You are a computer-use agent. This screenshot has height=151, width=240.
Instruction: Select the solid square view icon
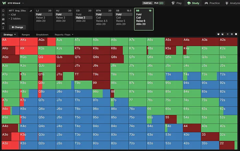pyautogui.click(x=236, y=34)
